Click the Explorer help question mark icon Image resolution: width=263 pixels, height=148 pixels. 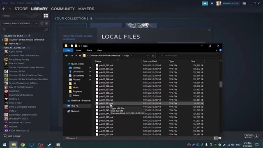tap(220, 50)
